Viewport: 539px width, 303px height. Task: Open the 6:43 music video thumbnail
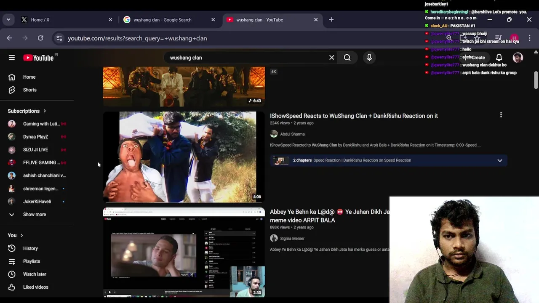coord(184,86)
